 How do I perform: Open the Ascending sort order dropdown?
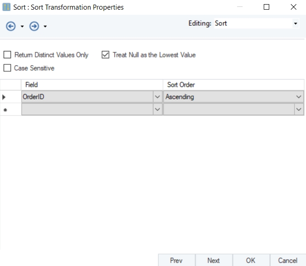299,97
